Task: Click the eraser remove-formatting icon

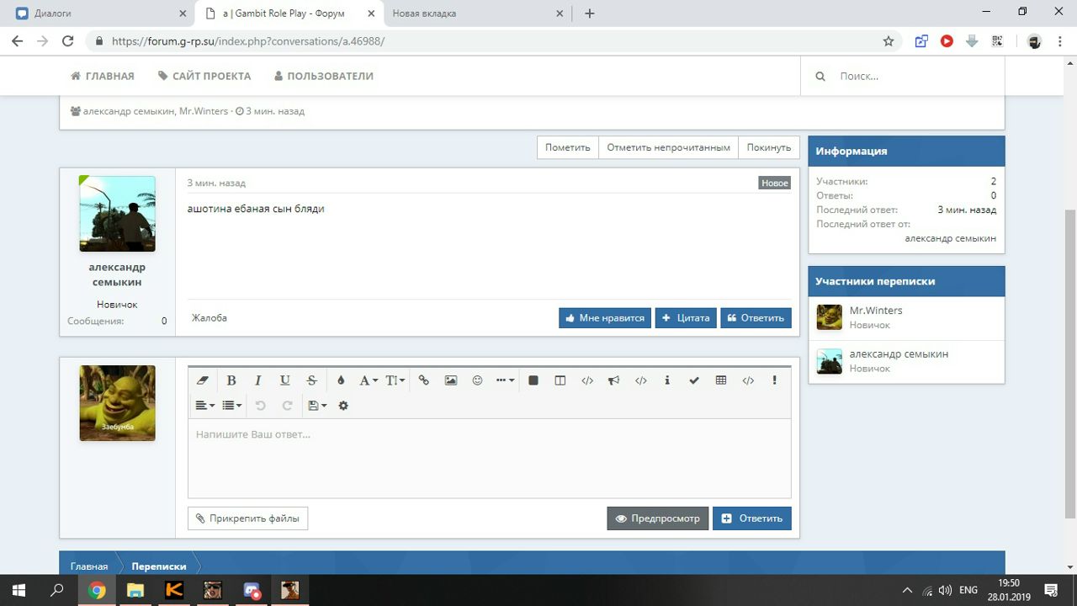Action: click(x=202, y=380)
